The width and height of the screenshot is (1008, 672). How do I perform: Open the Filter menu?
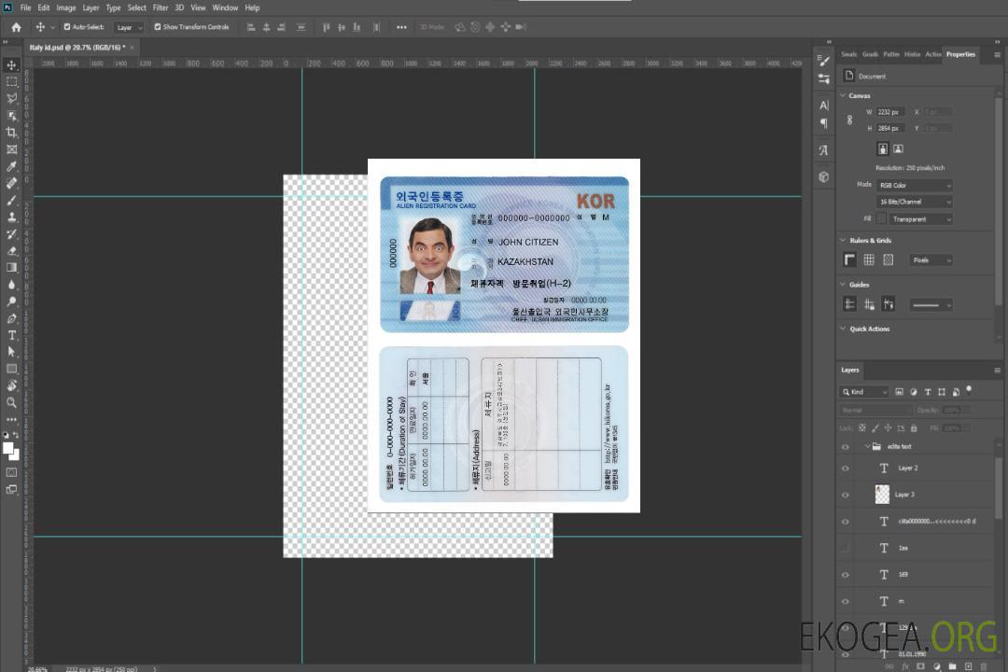[x=161, y=7]
